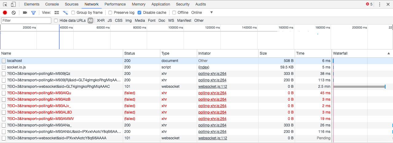Click into the Filter text field
Screen dimensions: 393x143
point(26,21)
